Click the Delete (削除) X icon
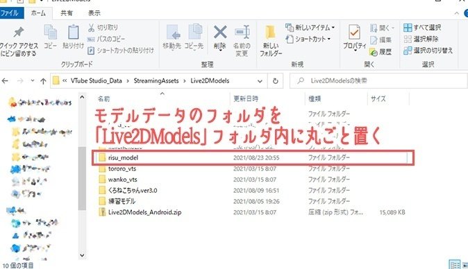 (220, 32)
